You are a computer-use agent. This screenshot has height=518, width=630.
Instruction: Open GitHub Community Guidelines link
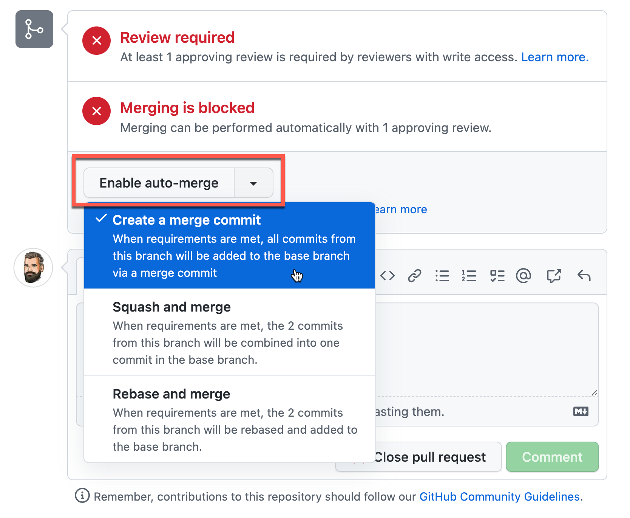point(499,496)
